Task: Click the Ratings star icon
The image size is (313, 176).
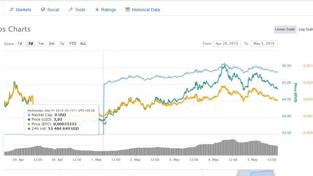Action: click(x=97, y=9)
